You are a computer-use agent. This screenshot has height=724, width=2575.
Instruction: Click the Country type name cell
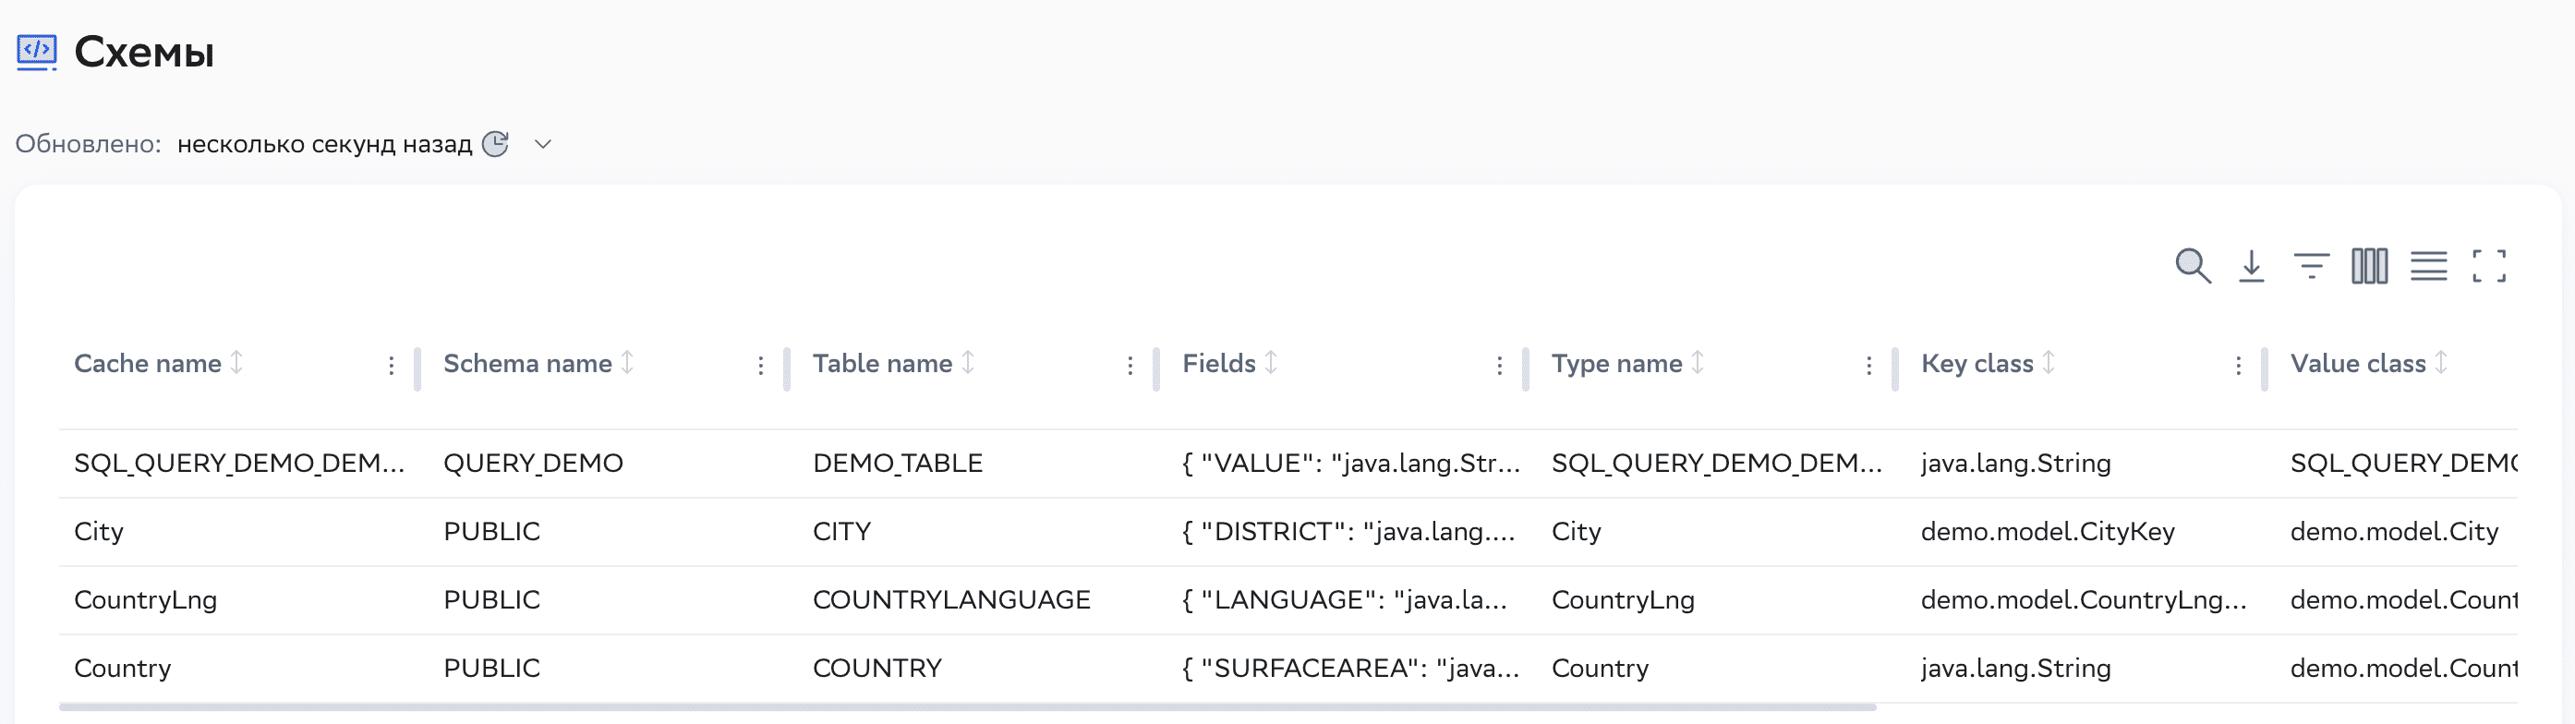tap(1601, 668)
